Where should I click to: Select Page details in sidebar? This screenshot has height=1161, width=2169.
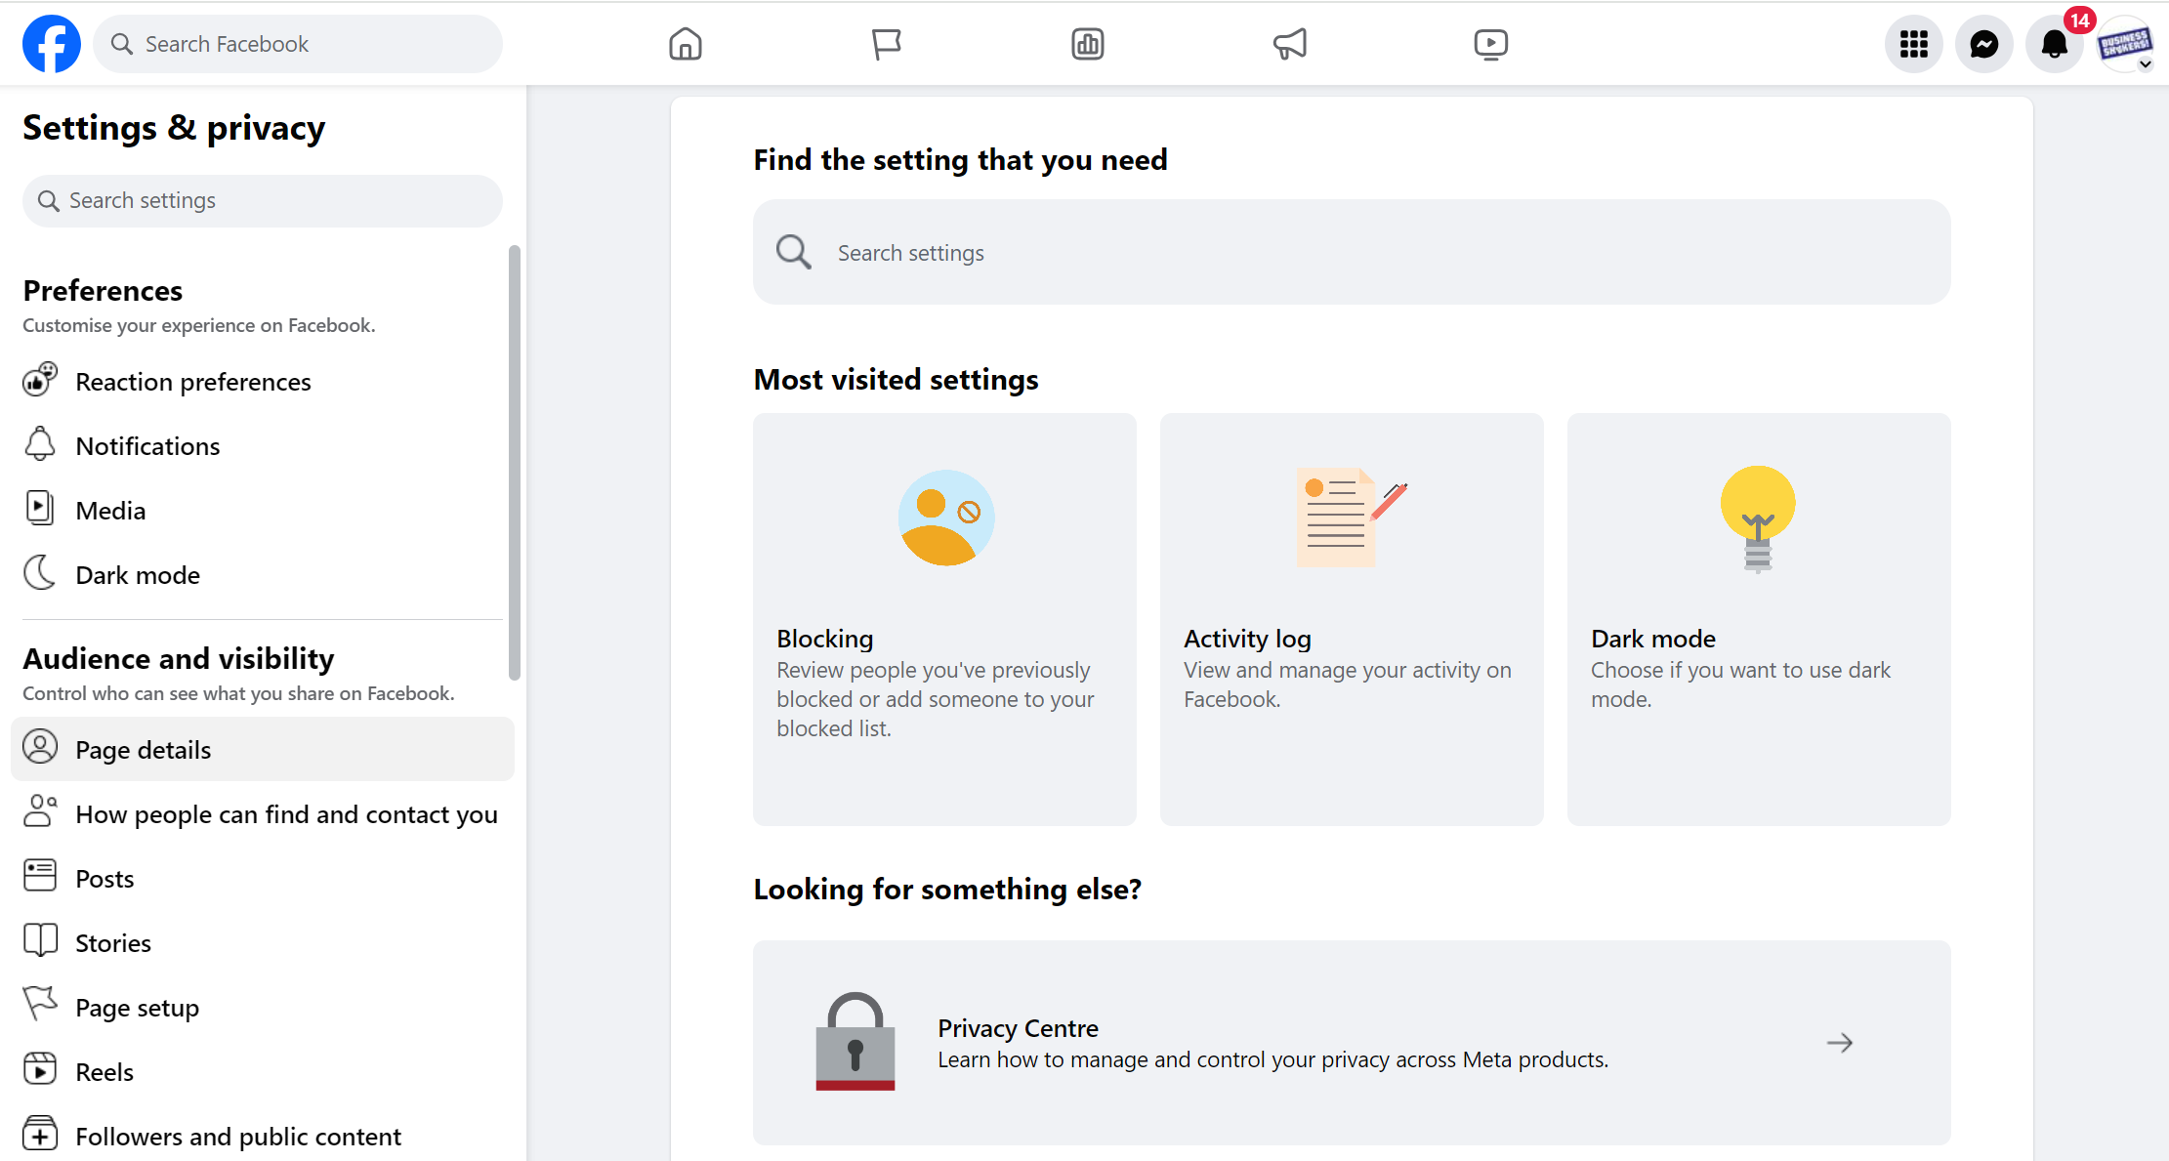coord(263,749)
